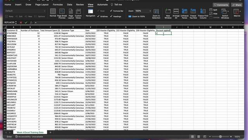Hide the current window

click(x=214, y=14)
